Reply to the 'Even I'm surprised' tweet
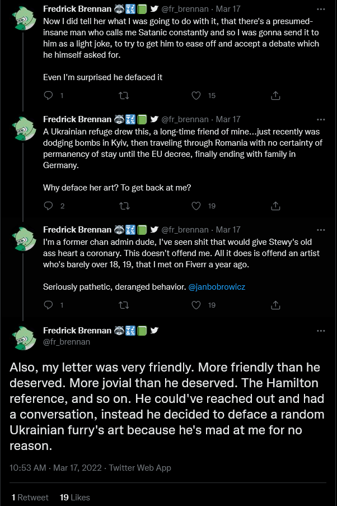Image resolution: width=337 pixels, height=506 pixels. 48,95
